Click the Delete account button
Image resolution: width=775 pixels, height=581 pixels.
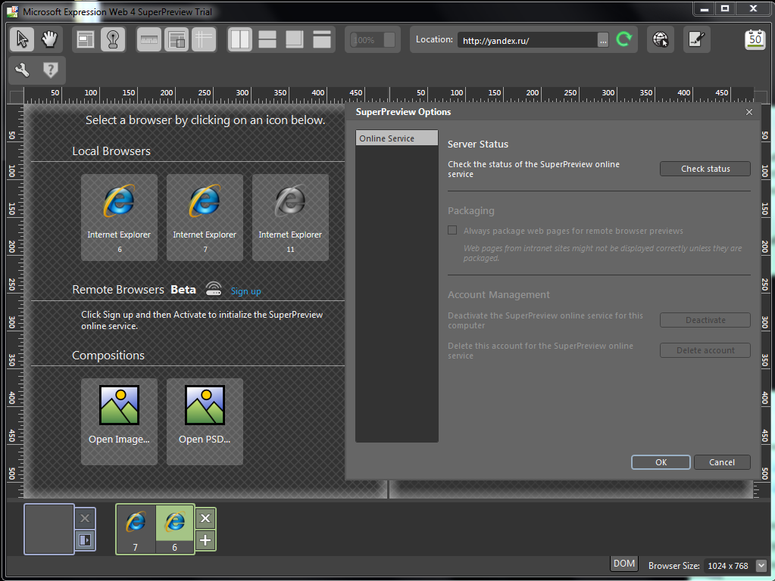tap(705, 350)
